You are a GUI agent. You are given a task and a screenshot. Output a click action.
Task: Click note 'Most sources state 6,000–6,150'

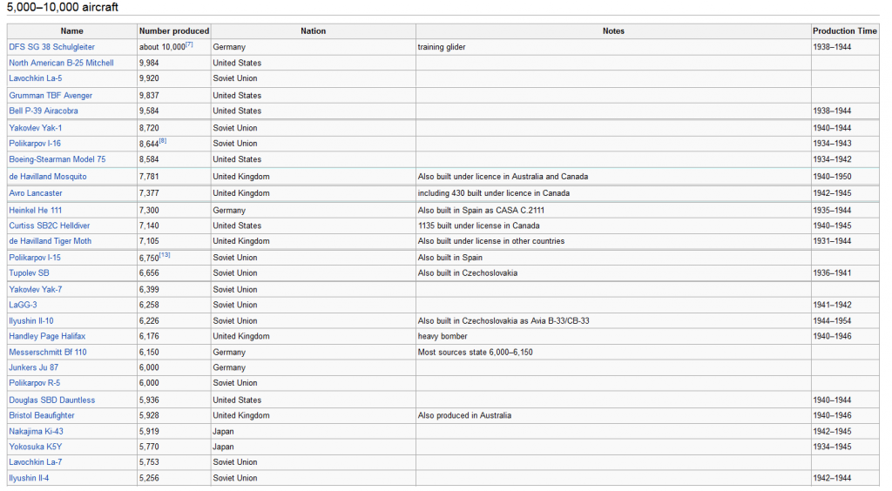coord(476,353)
